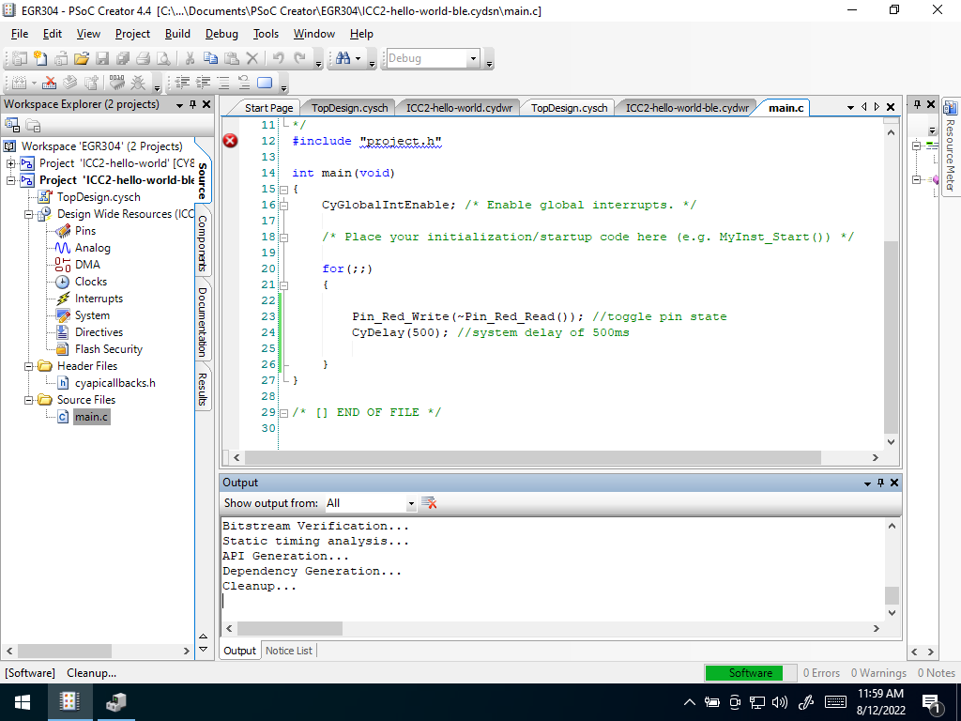
Task: Click the 0 Errors status indicator
Action: 821,673
